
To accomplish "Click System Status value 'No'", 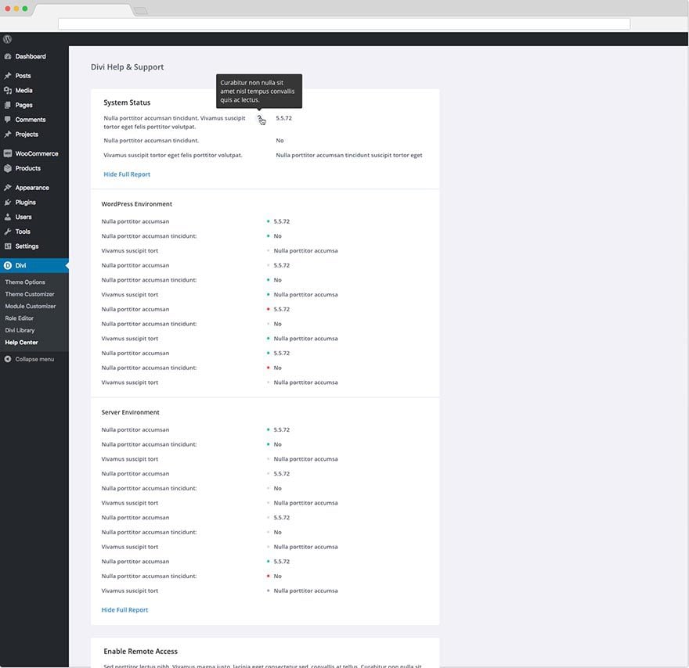I will (x=280, y=141).
